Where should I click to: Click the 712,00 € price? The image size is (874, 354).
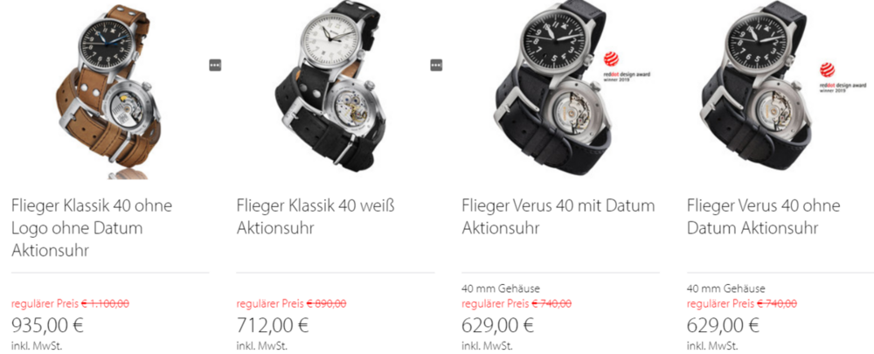[x=272, y=324]
